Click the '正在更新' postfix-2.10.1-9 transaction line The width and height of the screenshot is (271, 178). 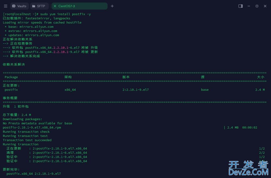(x=47, y=149)
